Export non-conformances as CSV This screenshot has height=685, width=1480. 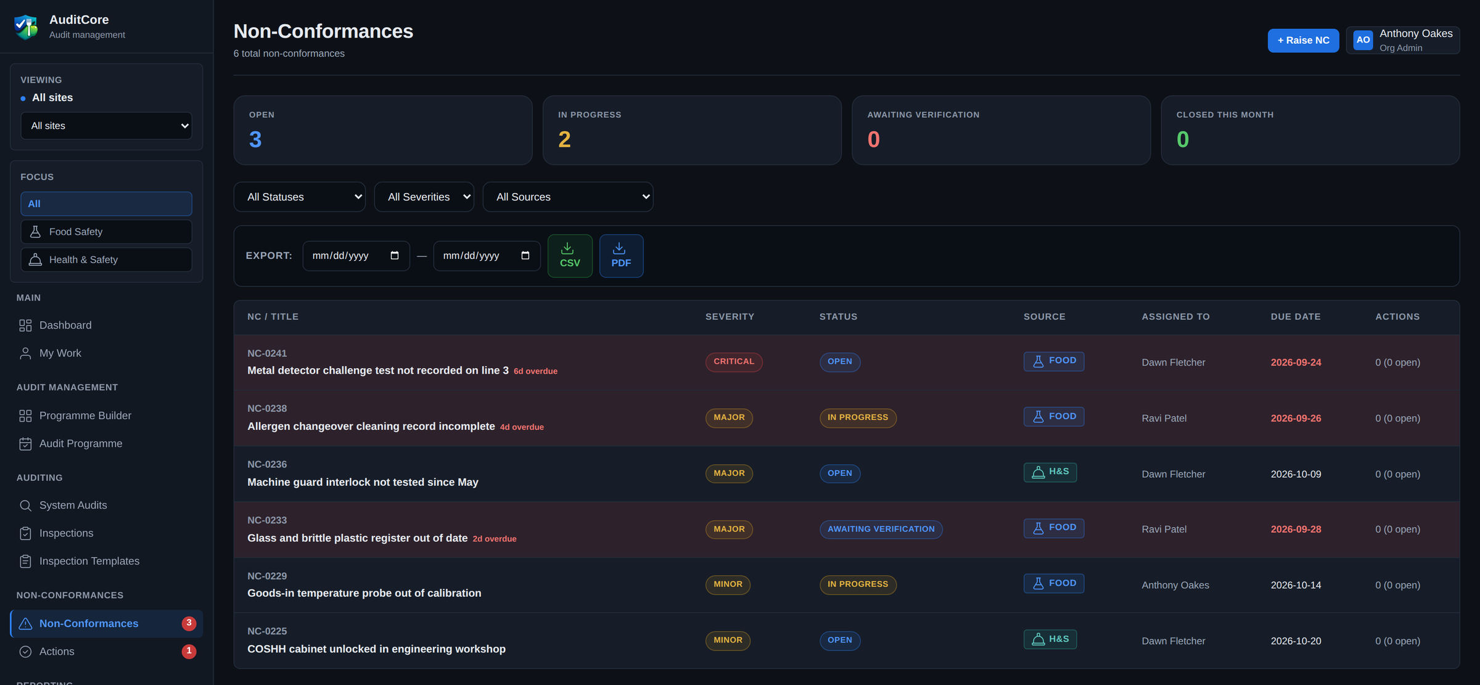[570, 256]
